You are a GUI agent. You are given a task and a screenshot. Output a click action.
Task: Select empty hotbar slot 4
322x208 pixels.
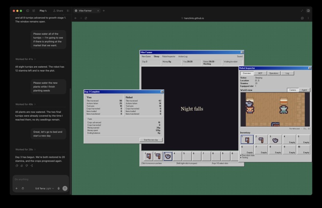[x=177, y=156]
